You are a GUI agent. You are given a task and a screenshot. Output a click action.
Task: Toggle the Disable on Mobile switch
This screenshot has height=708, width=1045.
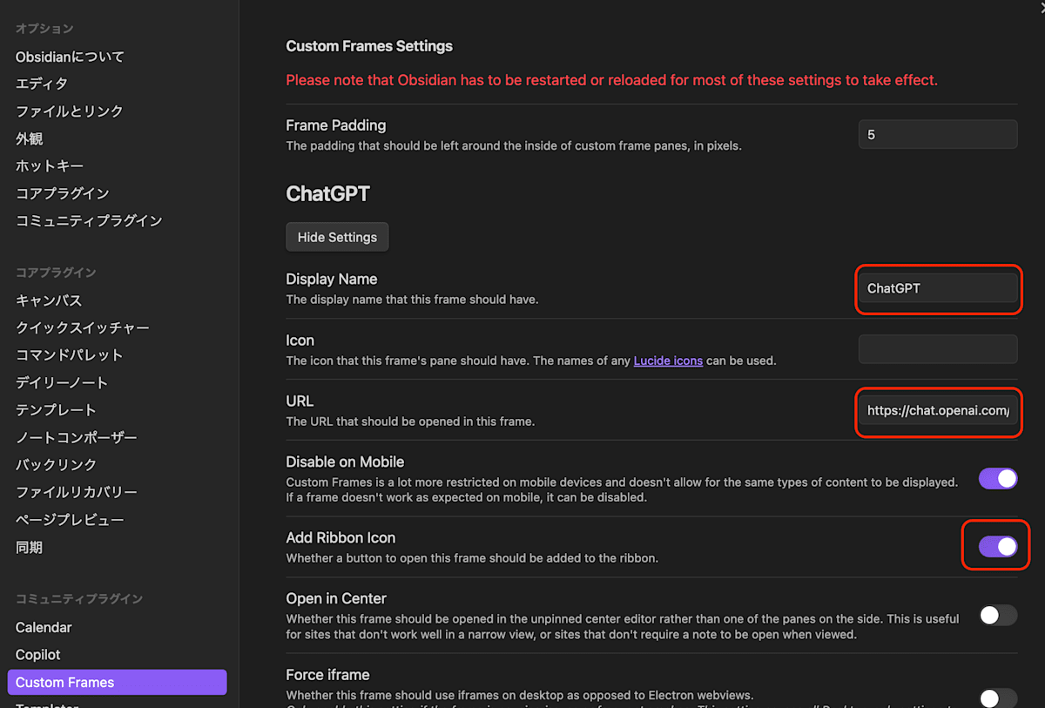[998, 478]
